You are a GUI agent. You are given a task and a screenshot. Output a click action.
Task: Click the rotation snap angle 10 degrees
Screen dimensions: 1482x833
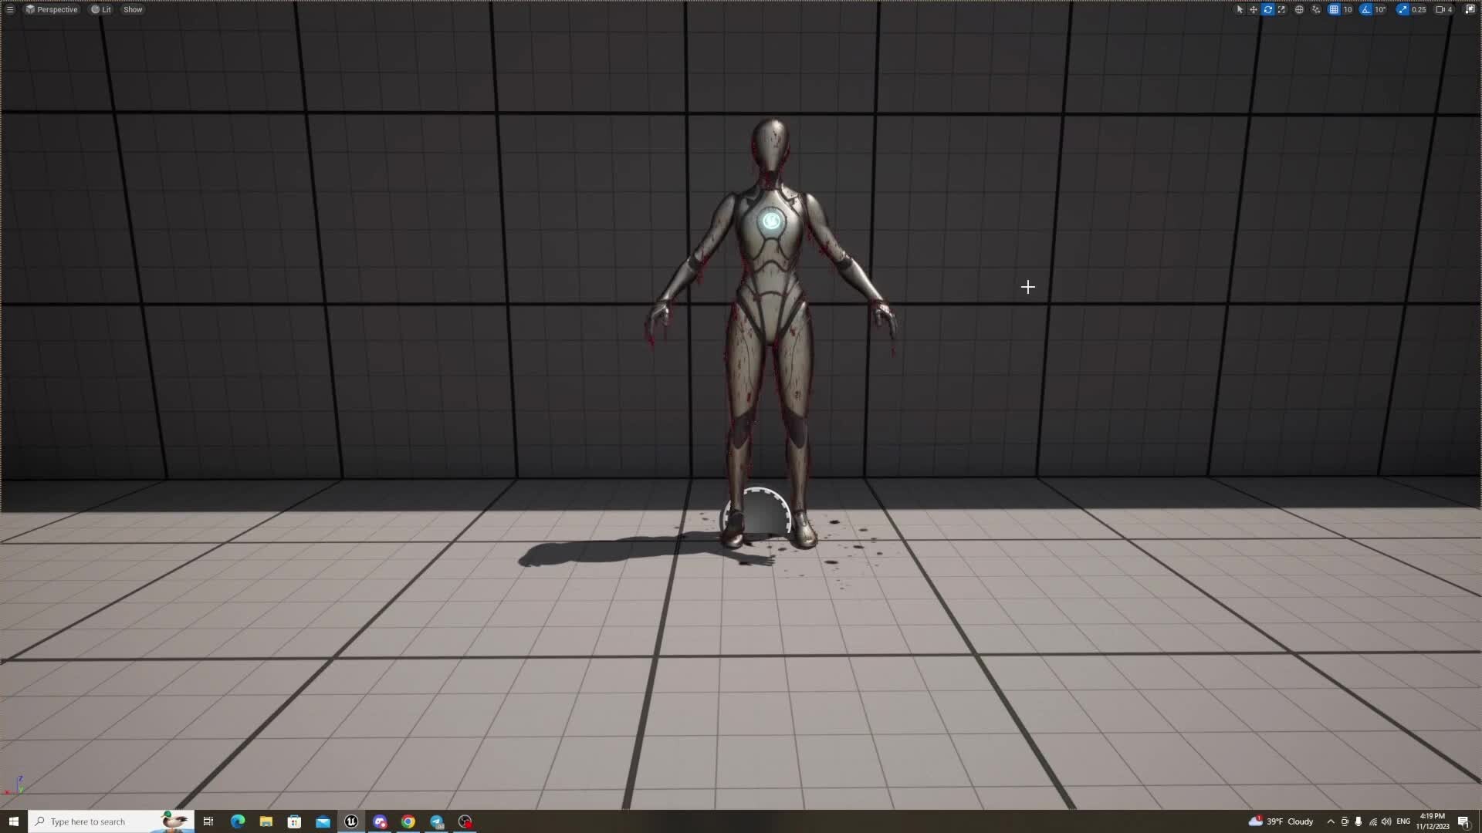[x=1379, y=9]
